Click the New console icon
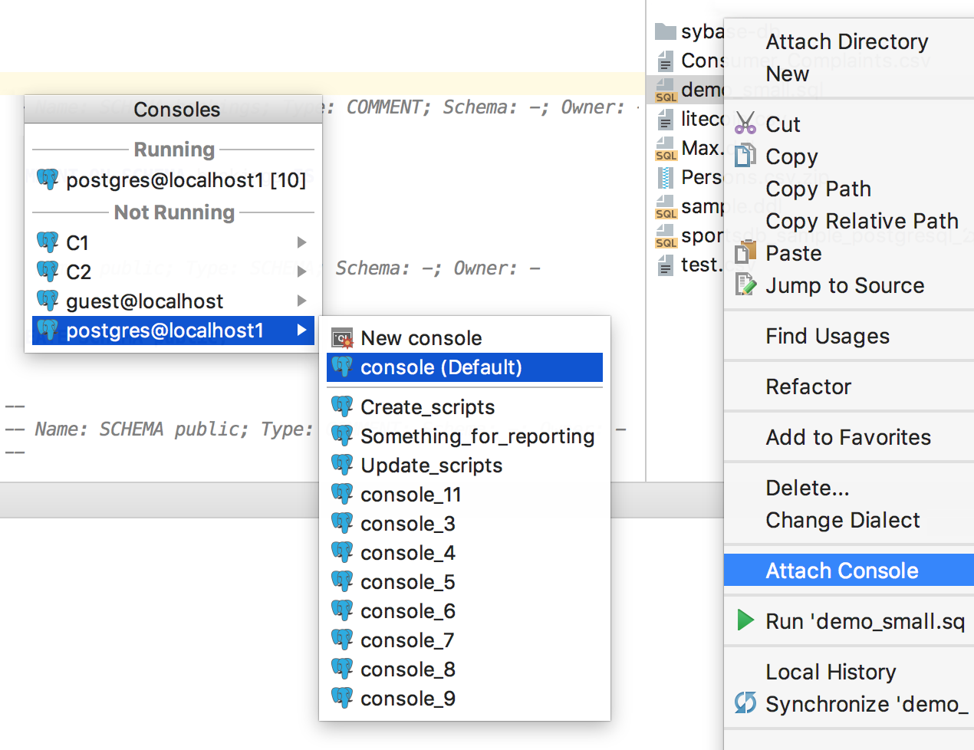This screenshot has height=750, width=974. click(342, 338)
